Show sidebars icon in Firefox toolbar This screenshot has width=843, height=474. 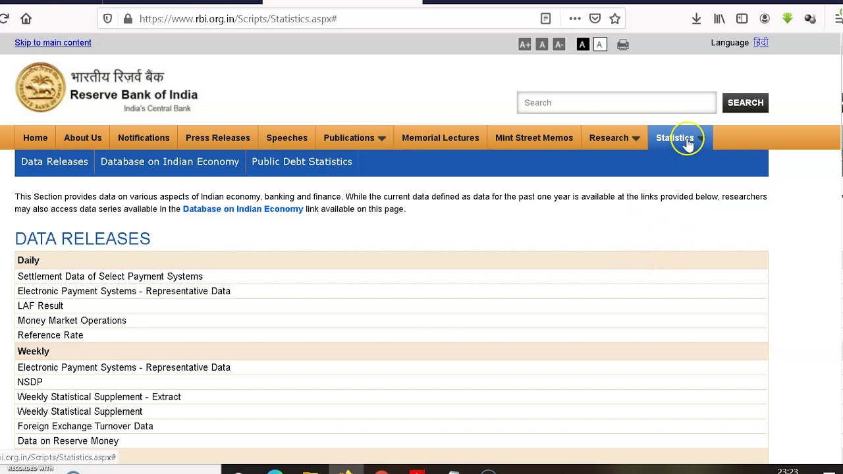click(742, 18)
